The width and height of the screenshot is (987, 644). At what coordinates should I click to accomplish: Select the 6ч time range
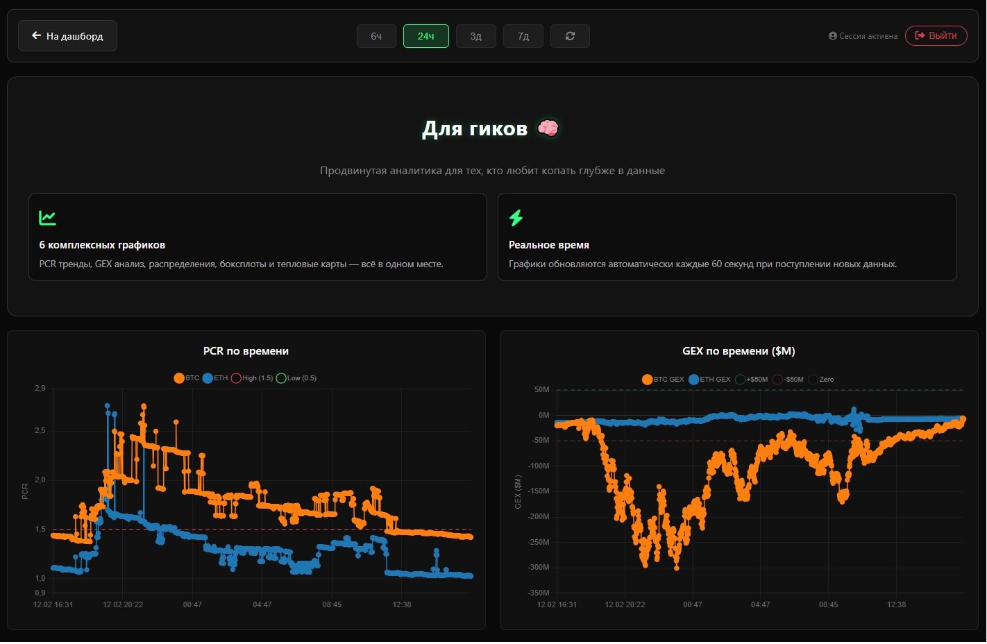[x=376, y=36]
